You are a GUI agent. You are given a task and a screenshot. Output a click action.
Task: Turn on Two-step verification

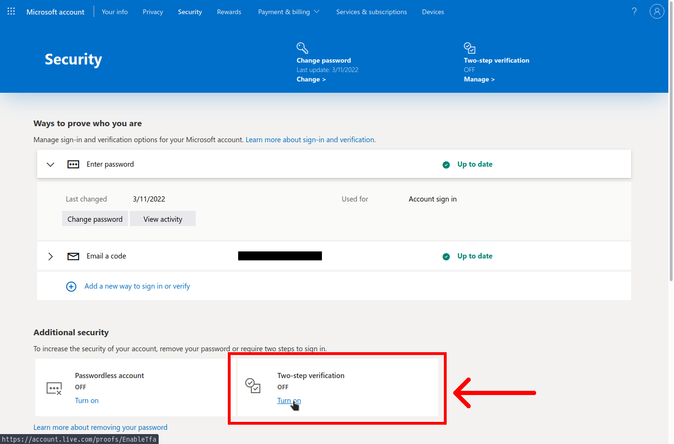(x=289, y=401)
